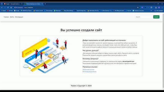Open the Регистрация доменов link
164x92 pixels.
89,72
